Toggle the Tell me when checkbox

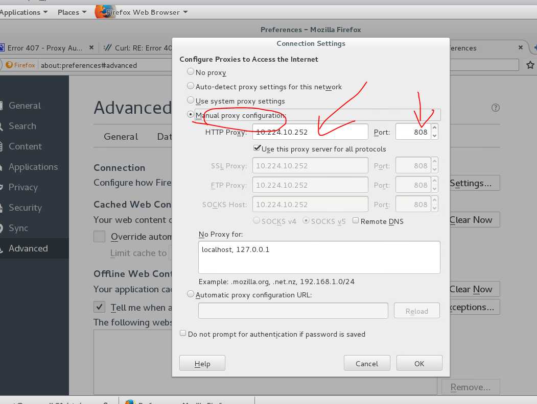click(x=99, y=307)
